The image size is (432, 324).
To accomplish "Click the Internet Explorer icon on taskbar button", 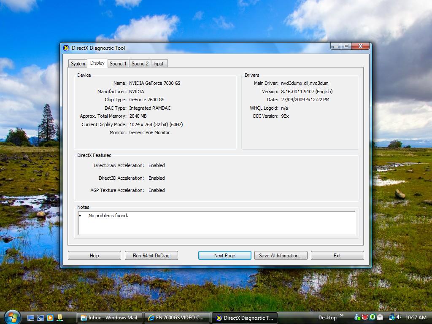I will [x=151, y=318].
